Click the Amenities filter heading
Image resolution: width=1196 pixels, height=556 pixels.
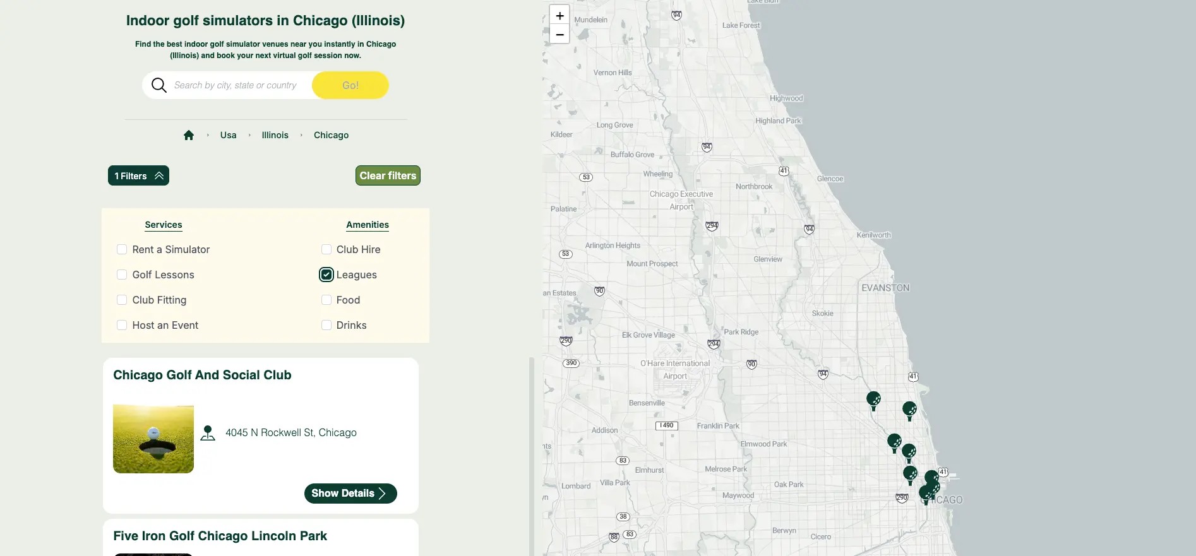(x=368, y=225)
